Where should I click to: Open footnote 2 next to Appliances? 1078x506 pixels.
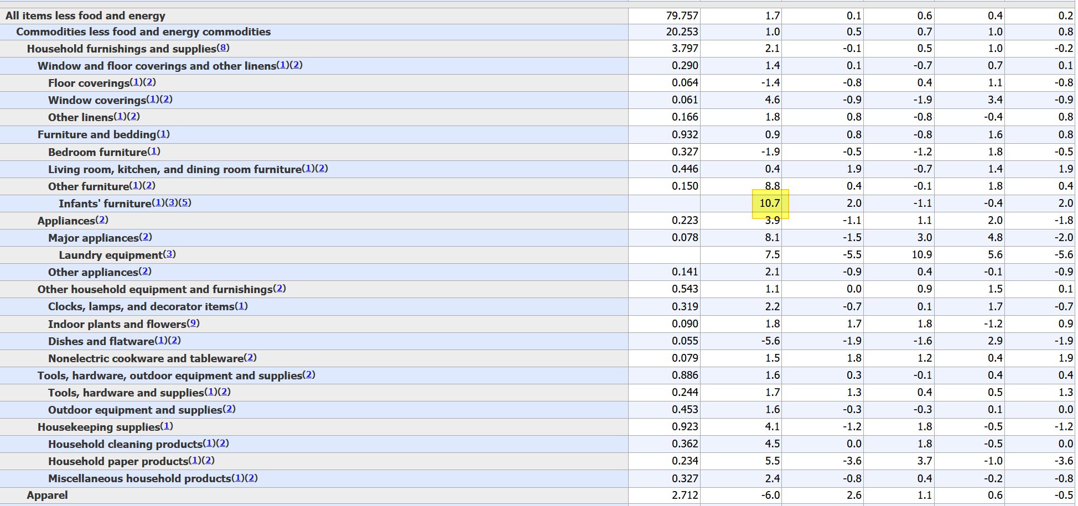click(x=102, y=220)
